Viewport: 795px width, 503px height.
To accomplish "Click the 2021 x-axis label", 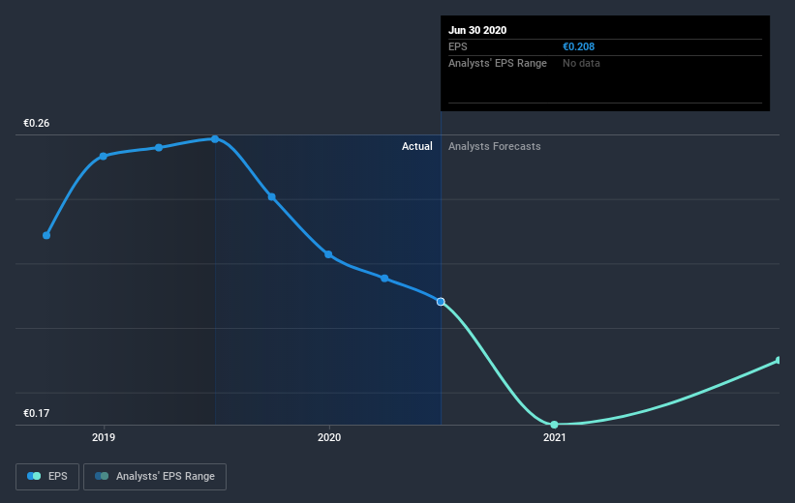I will tap(554, 437).
